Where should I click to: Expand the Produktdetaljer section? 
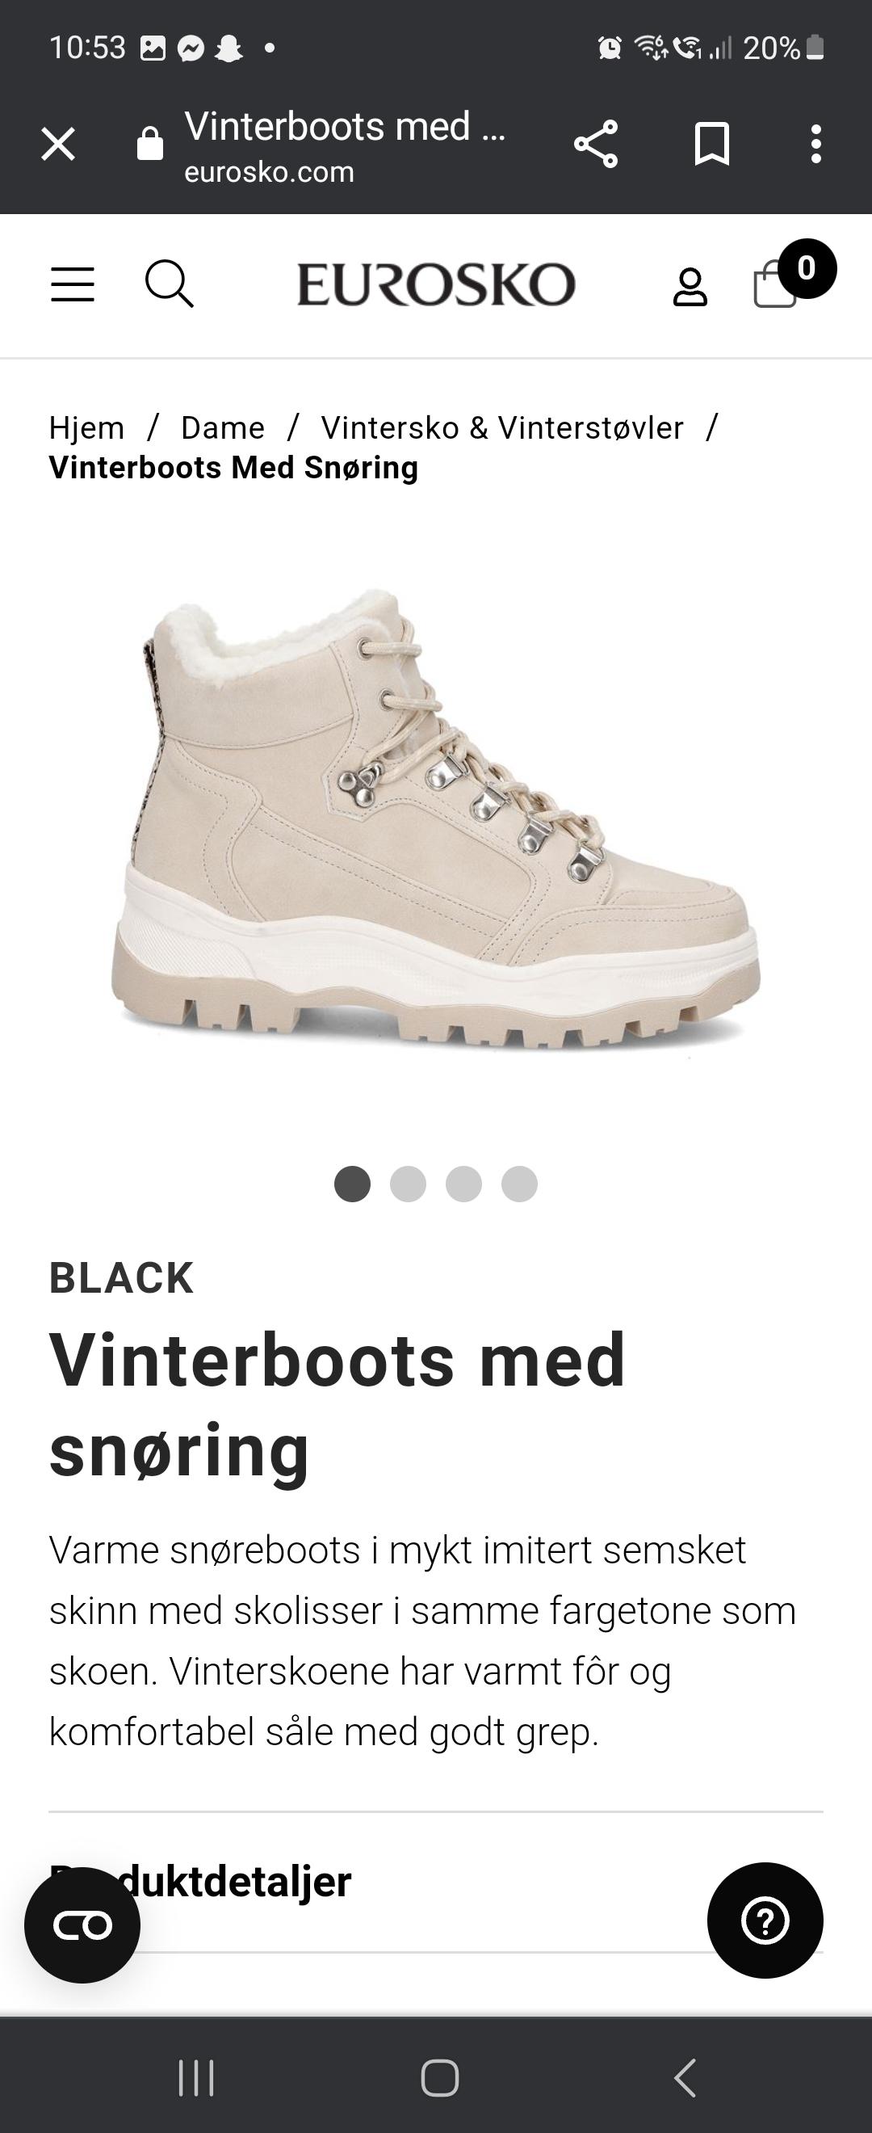436,1881
